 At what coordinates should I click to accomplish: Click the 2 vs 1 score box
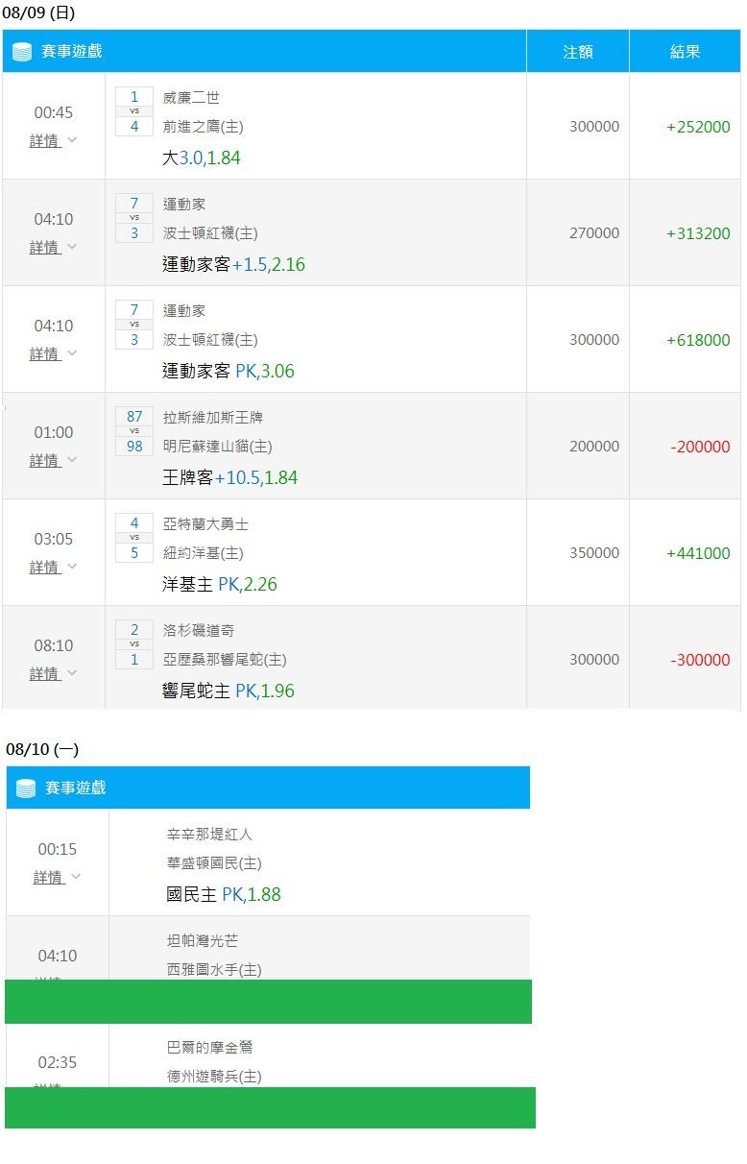coord(134,644)
